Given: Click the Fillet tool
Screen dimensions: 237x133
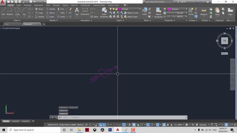Looking at the screenshot, I should 61,13.
